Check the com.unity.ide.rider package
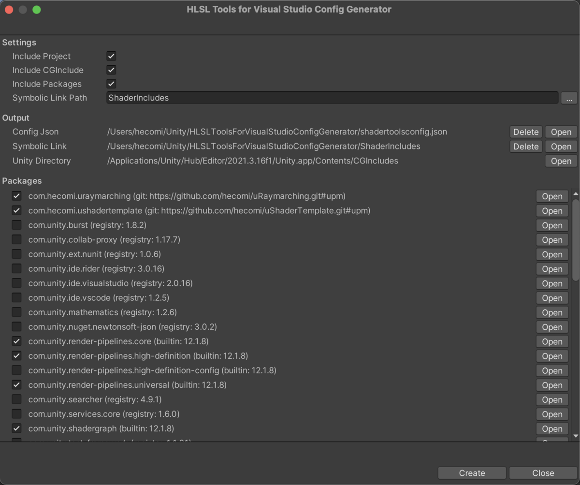This screenshot has width=580, height=485. (x=17, y=268)
